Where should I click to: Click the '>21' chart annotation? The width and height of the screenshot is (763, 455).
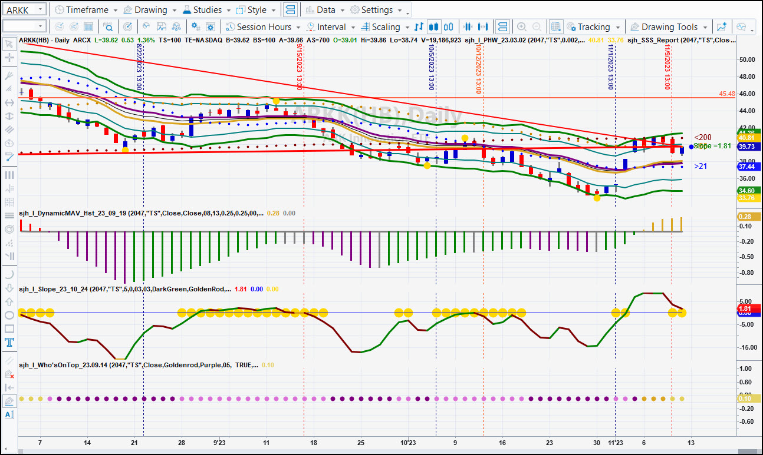tap(700, 167)
